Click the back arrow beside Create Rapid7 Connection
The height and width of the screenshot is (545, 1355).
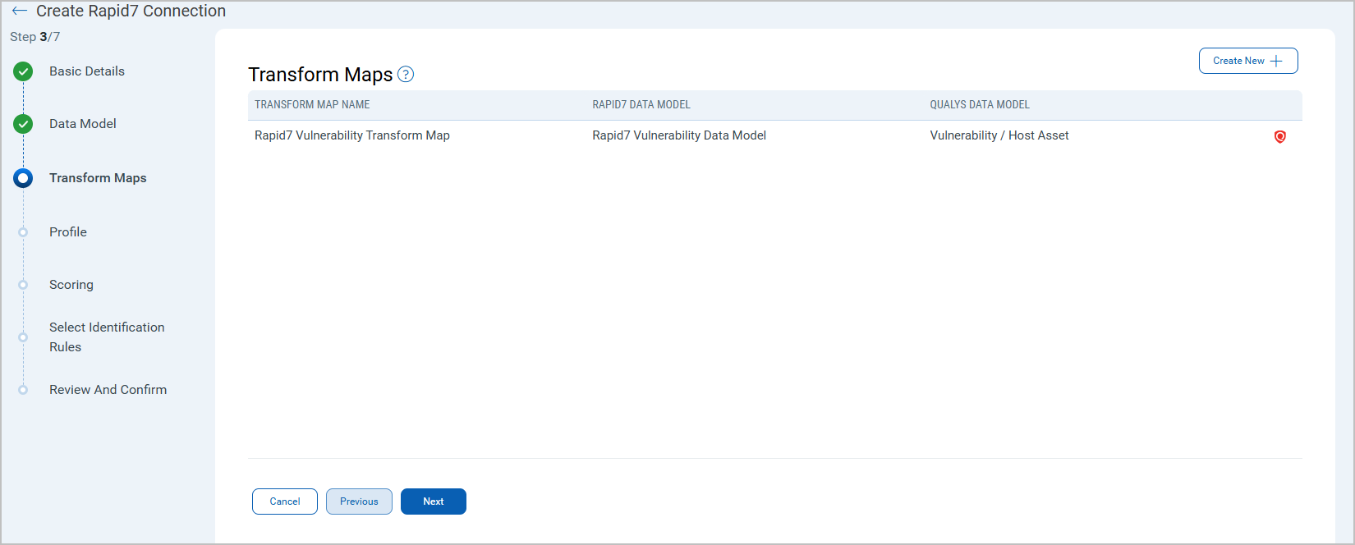(x=20, y=11)
